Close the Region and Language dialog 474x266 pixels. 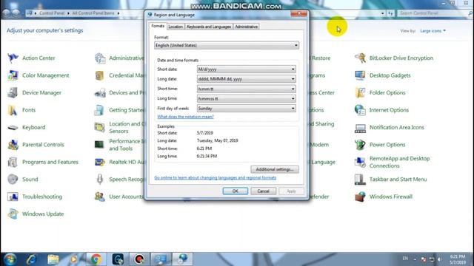(x=298, y=13)
